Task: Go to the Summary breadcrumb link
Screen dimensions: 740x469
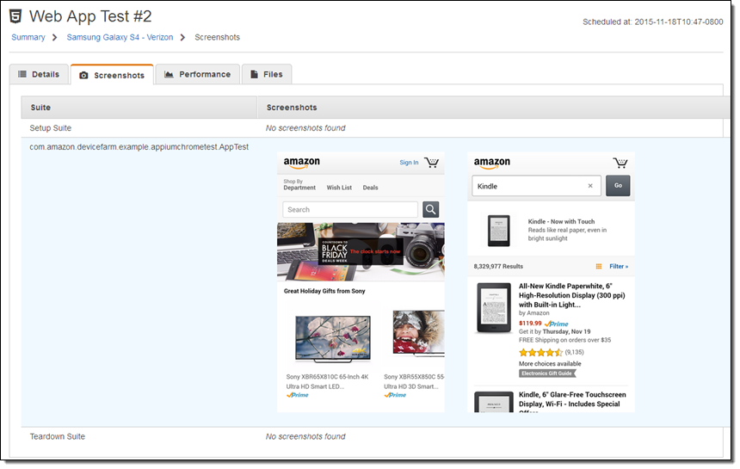Action: tap(28, 38)
